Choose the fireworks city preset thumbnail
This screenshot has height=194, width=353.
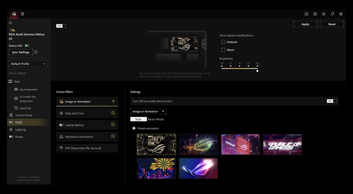[156, 168]
